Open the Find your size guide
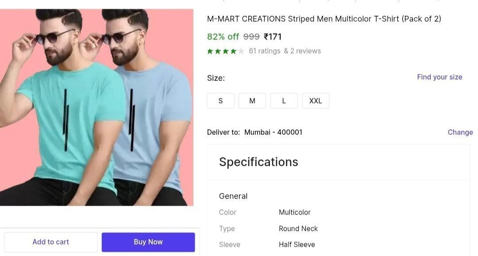Viewport: 478px width, 256px height. tap(439, 77)
